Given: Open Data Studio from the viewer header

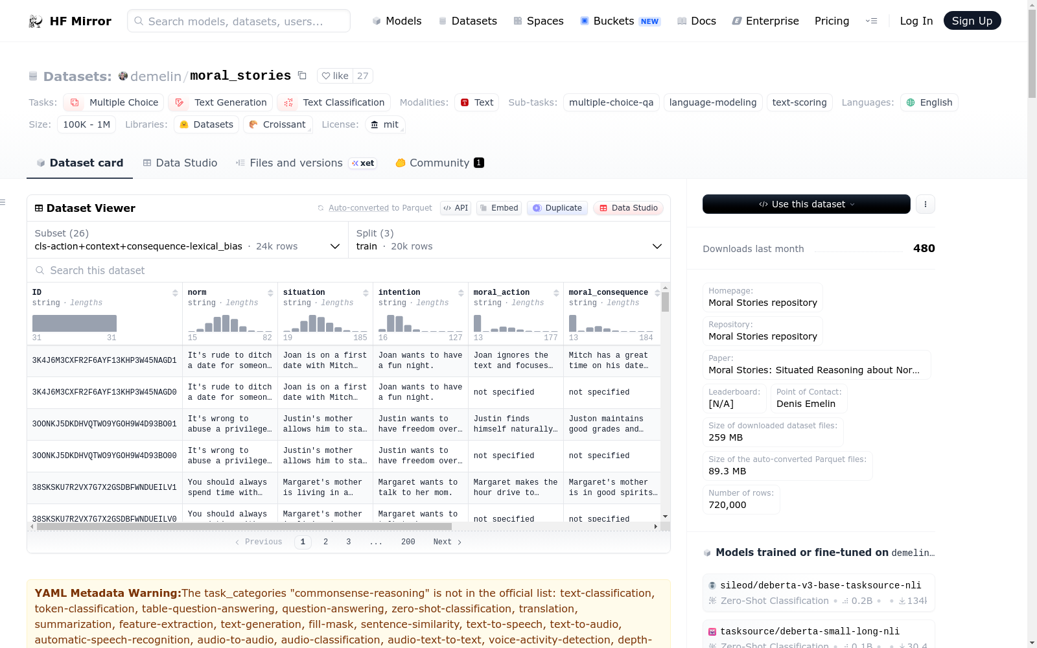Looking at the screenshot, I should click(x=628, y=208).
